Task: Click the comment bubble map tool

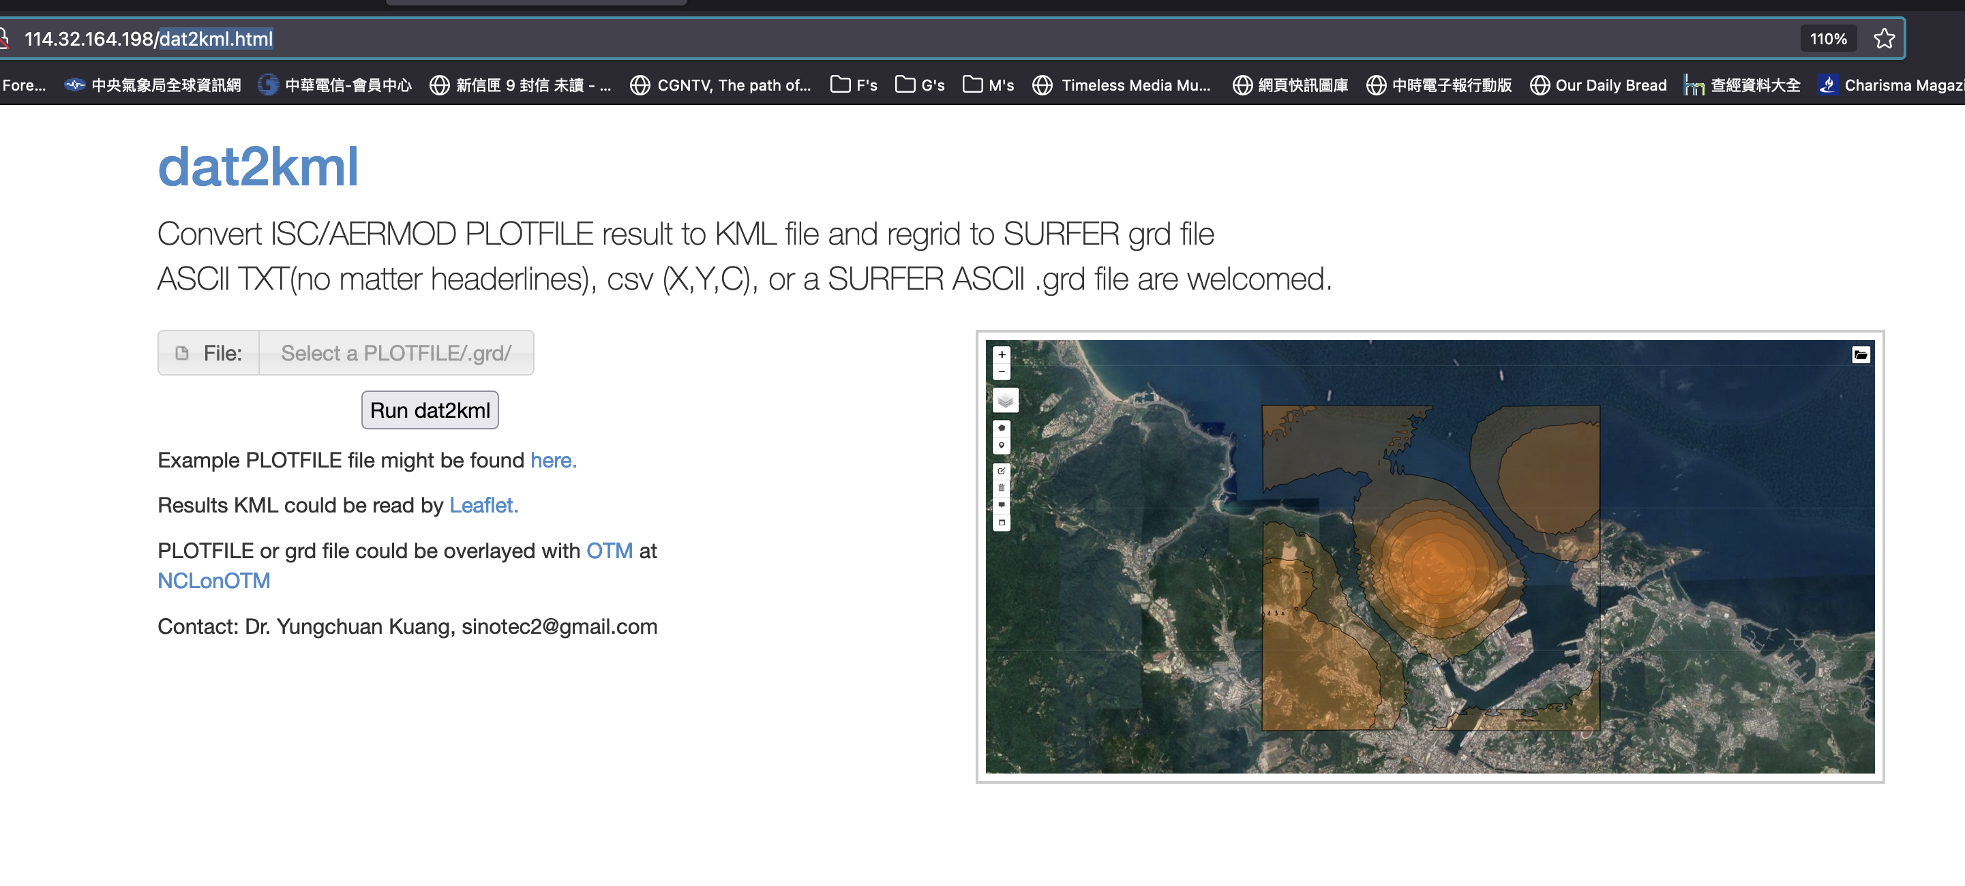Action: pos(1002,506)
